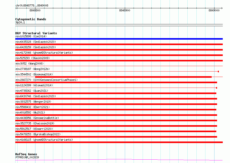
Task: Click nsv525293 (Shaikh2009) label
Action: point(33,58)
